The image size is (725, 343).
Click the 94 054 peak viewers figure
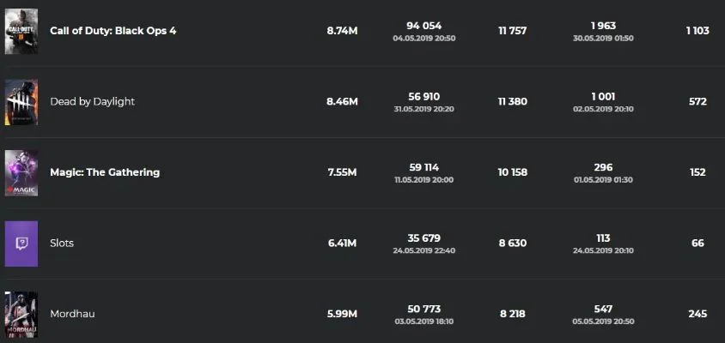click(x=424, y=26)
